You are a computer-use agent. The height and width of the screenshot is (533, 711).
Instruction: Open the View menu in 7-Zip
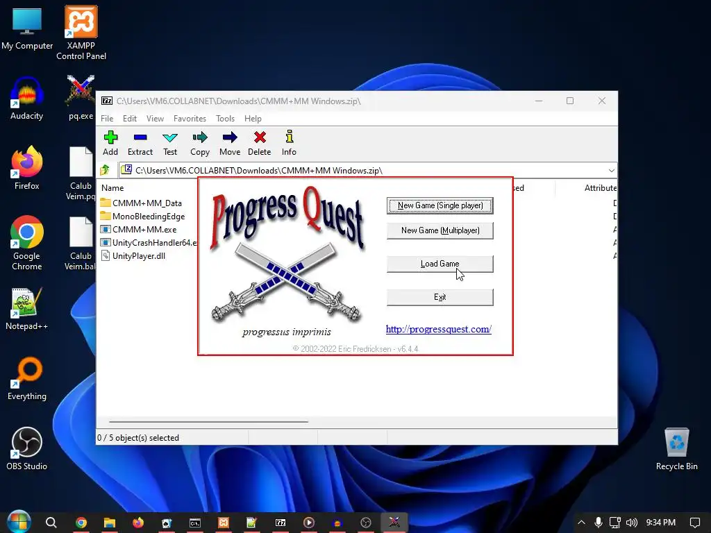pyautogui.click(x=155, y=118)
